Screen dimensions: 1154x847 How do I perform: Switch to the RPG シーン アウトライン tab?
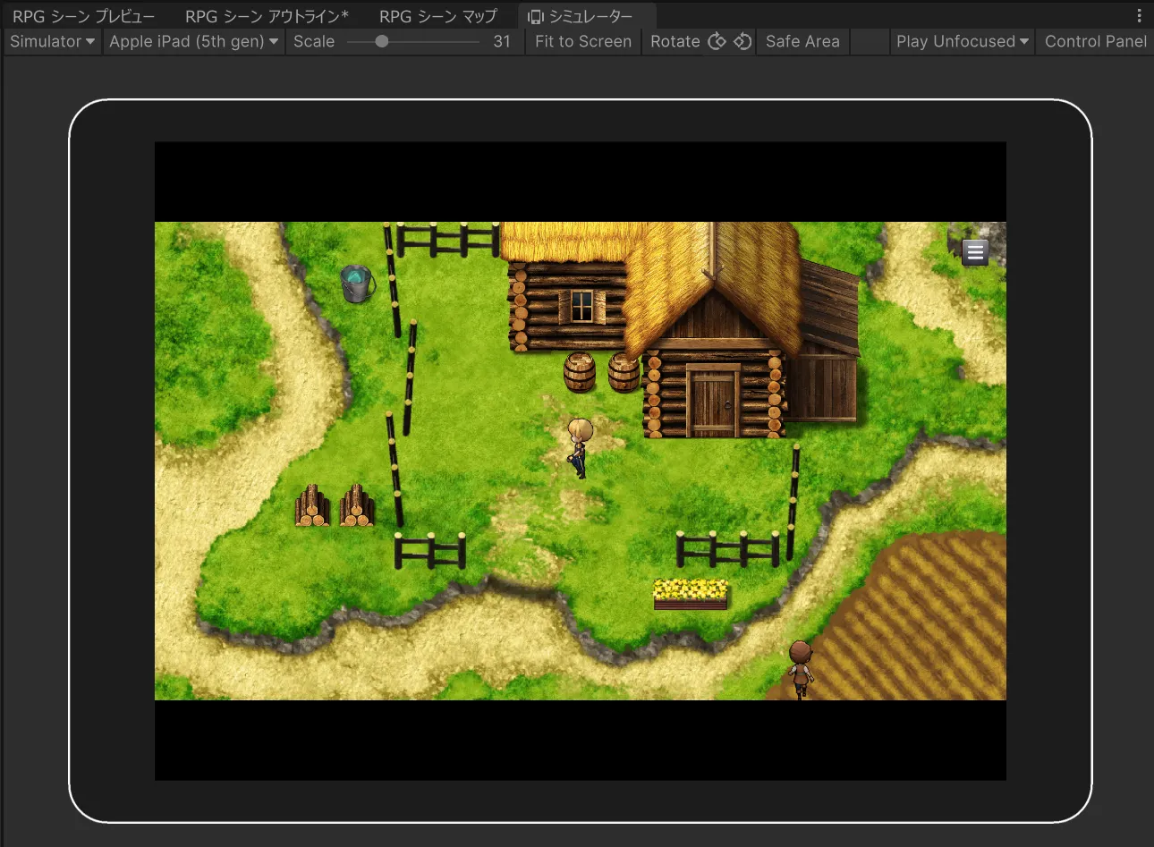click(x=267, y=16)
